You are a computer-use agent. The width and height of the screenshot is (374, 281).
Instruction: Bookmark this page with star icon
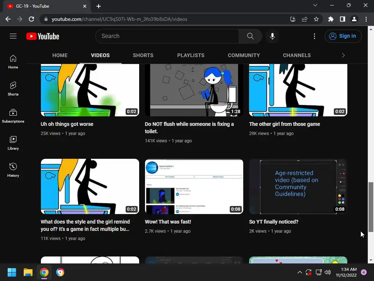click(316, 19)
